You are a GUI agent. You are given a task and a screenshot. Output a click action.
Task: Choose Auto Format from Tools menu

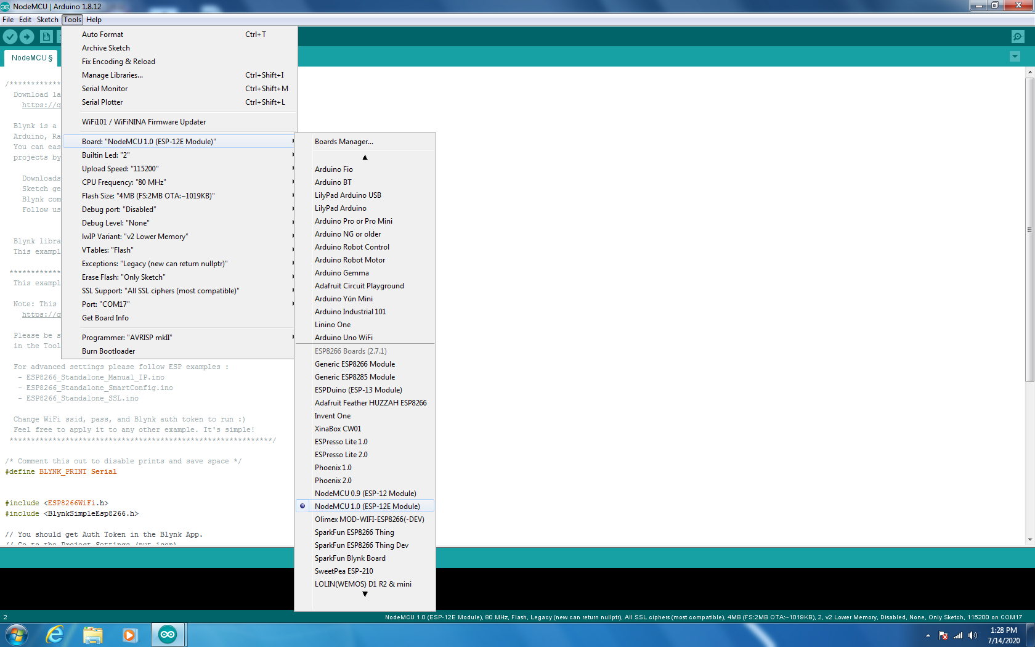[178, 35]
